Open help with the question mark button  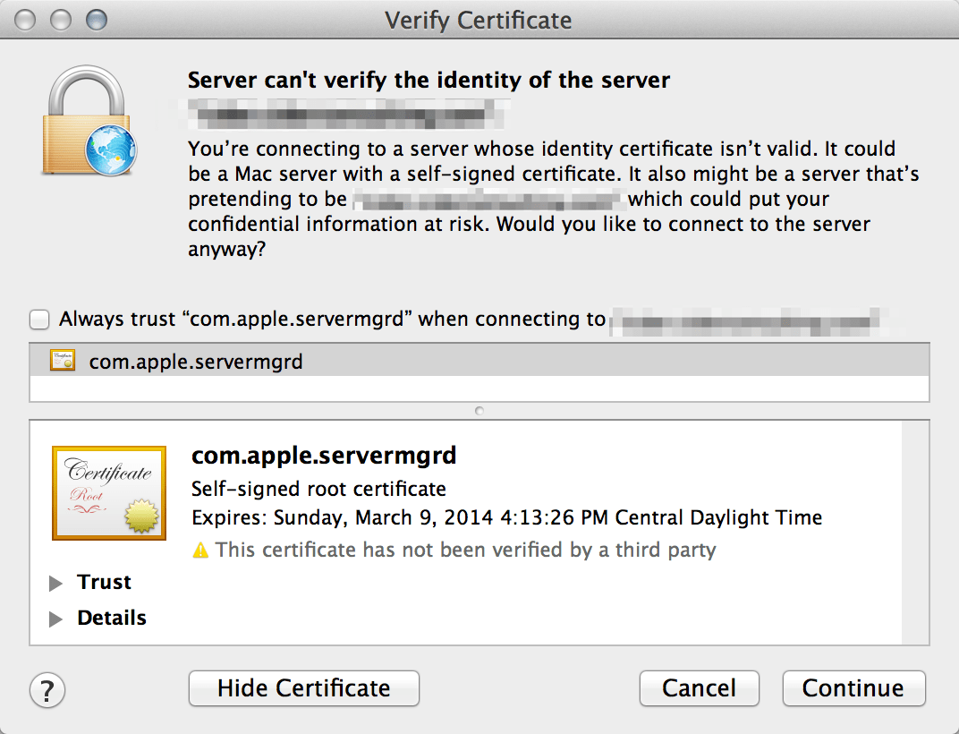coord(47,690)
